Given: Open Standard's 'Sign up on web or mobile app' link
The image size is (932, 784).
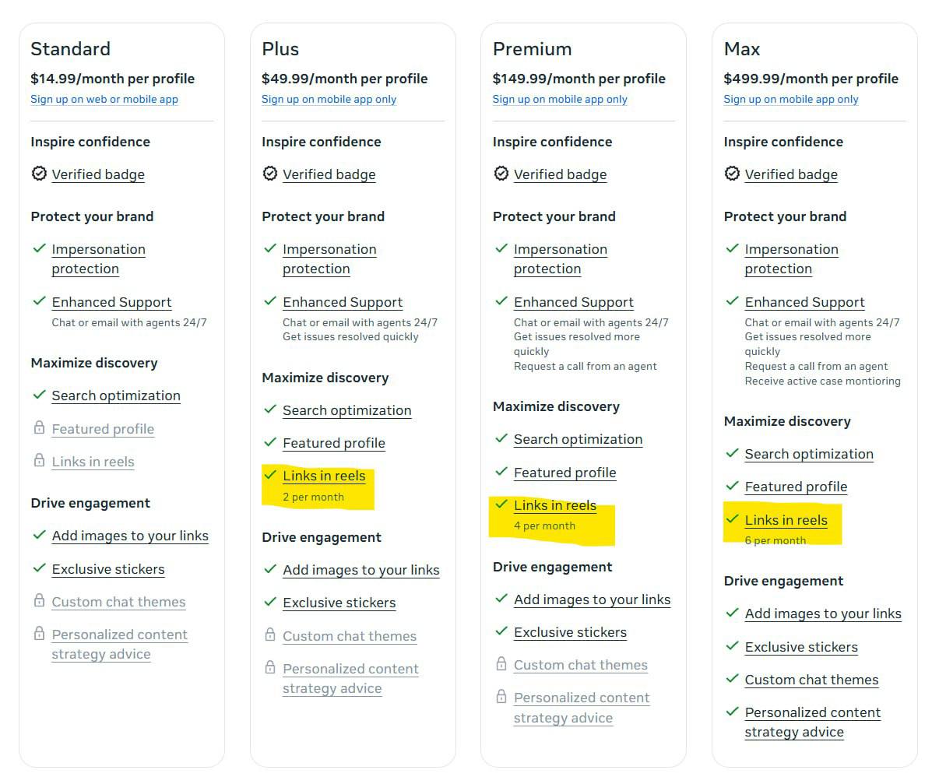Looking at the screenshot, I should point(104,100).
